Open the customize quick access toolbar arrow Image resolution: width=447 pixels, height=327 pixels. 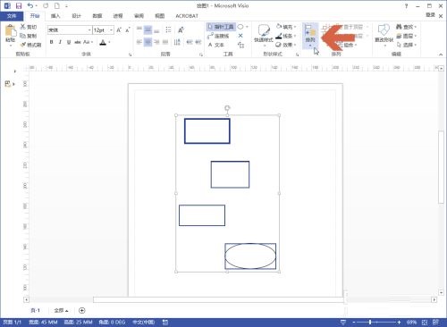click(66, 6)
